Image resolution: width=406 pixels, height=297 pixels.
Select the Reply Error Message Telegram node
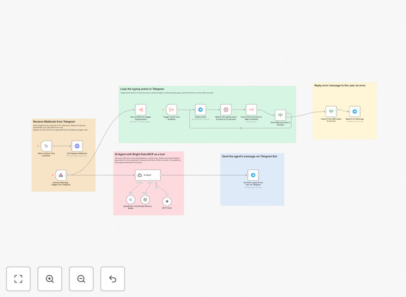(355, 111)
